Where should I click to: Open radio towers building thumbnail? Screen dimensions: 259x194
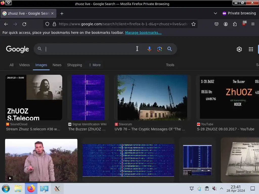click(x=152, y=98)
